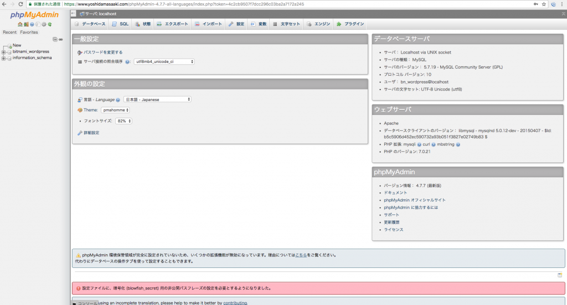
Task: Expand the information_schema database tree
Action: coord(4,57)
